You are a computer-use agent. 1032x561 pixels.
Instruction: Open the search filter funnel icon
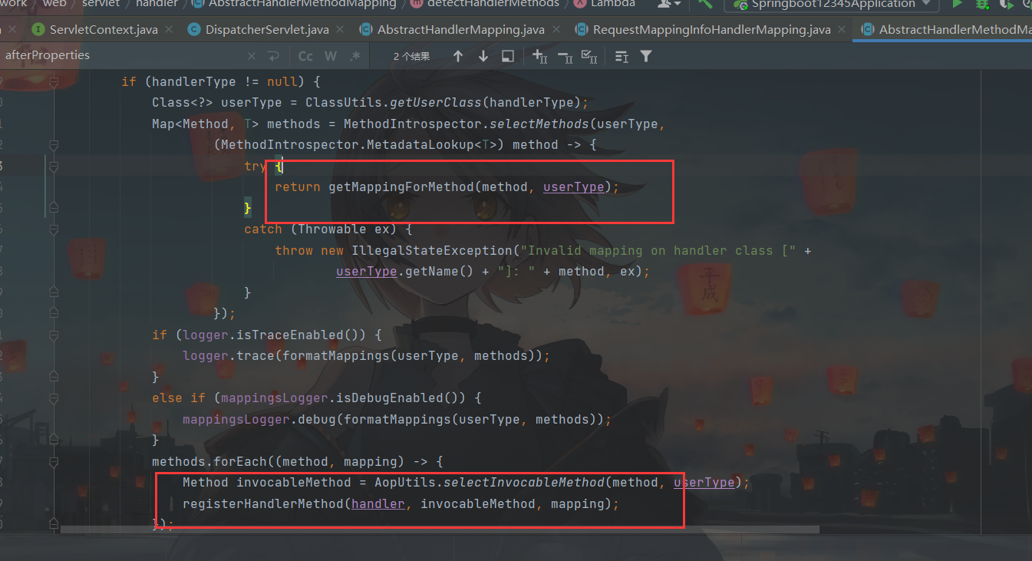tap(646, 56)
